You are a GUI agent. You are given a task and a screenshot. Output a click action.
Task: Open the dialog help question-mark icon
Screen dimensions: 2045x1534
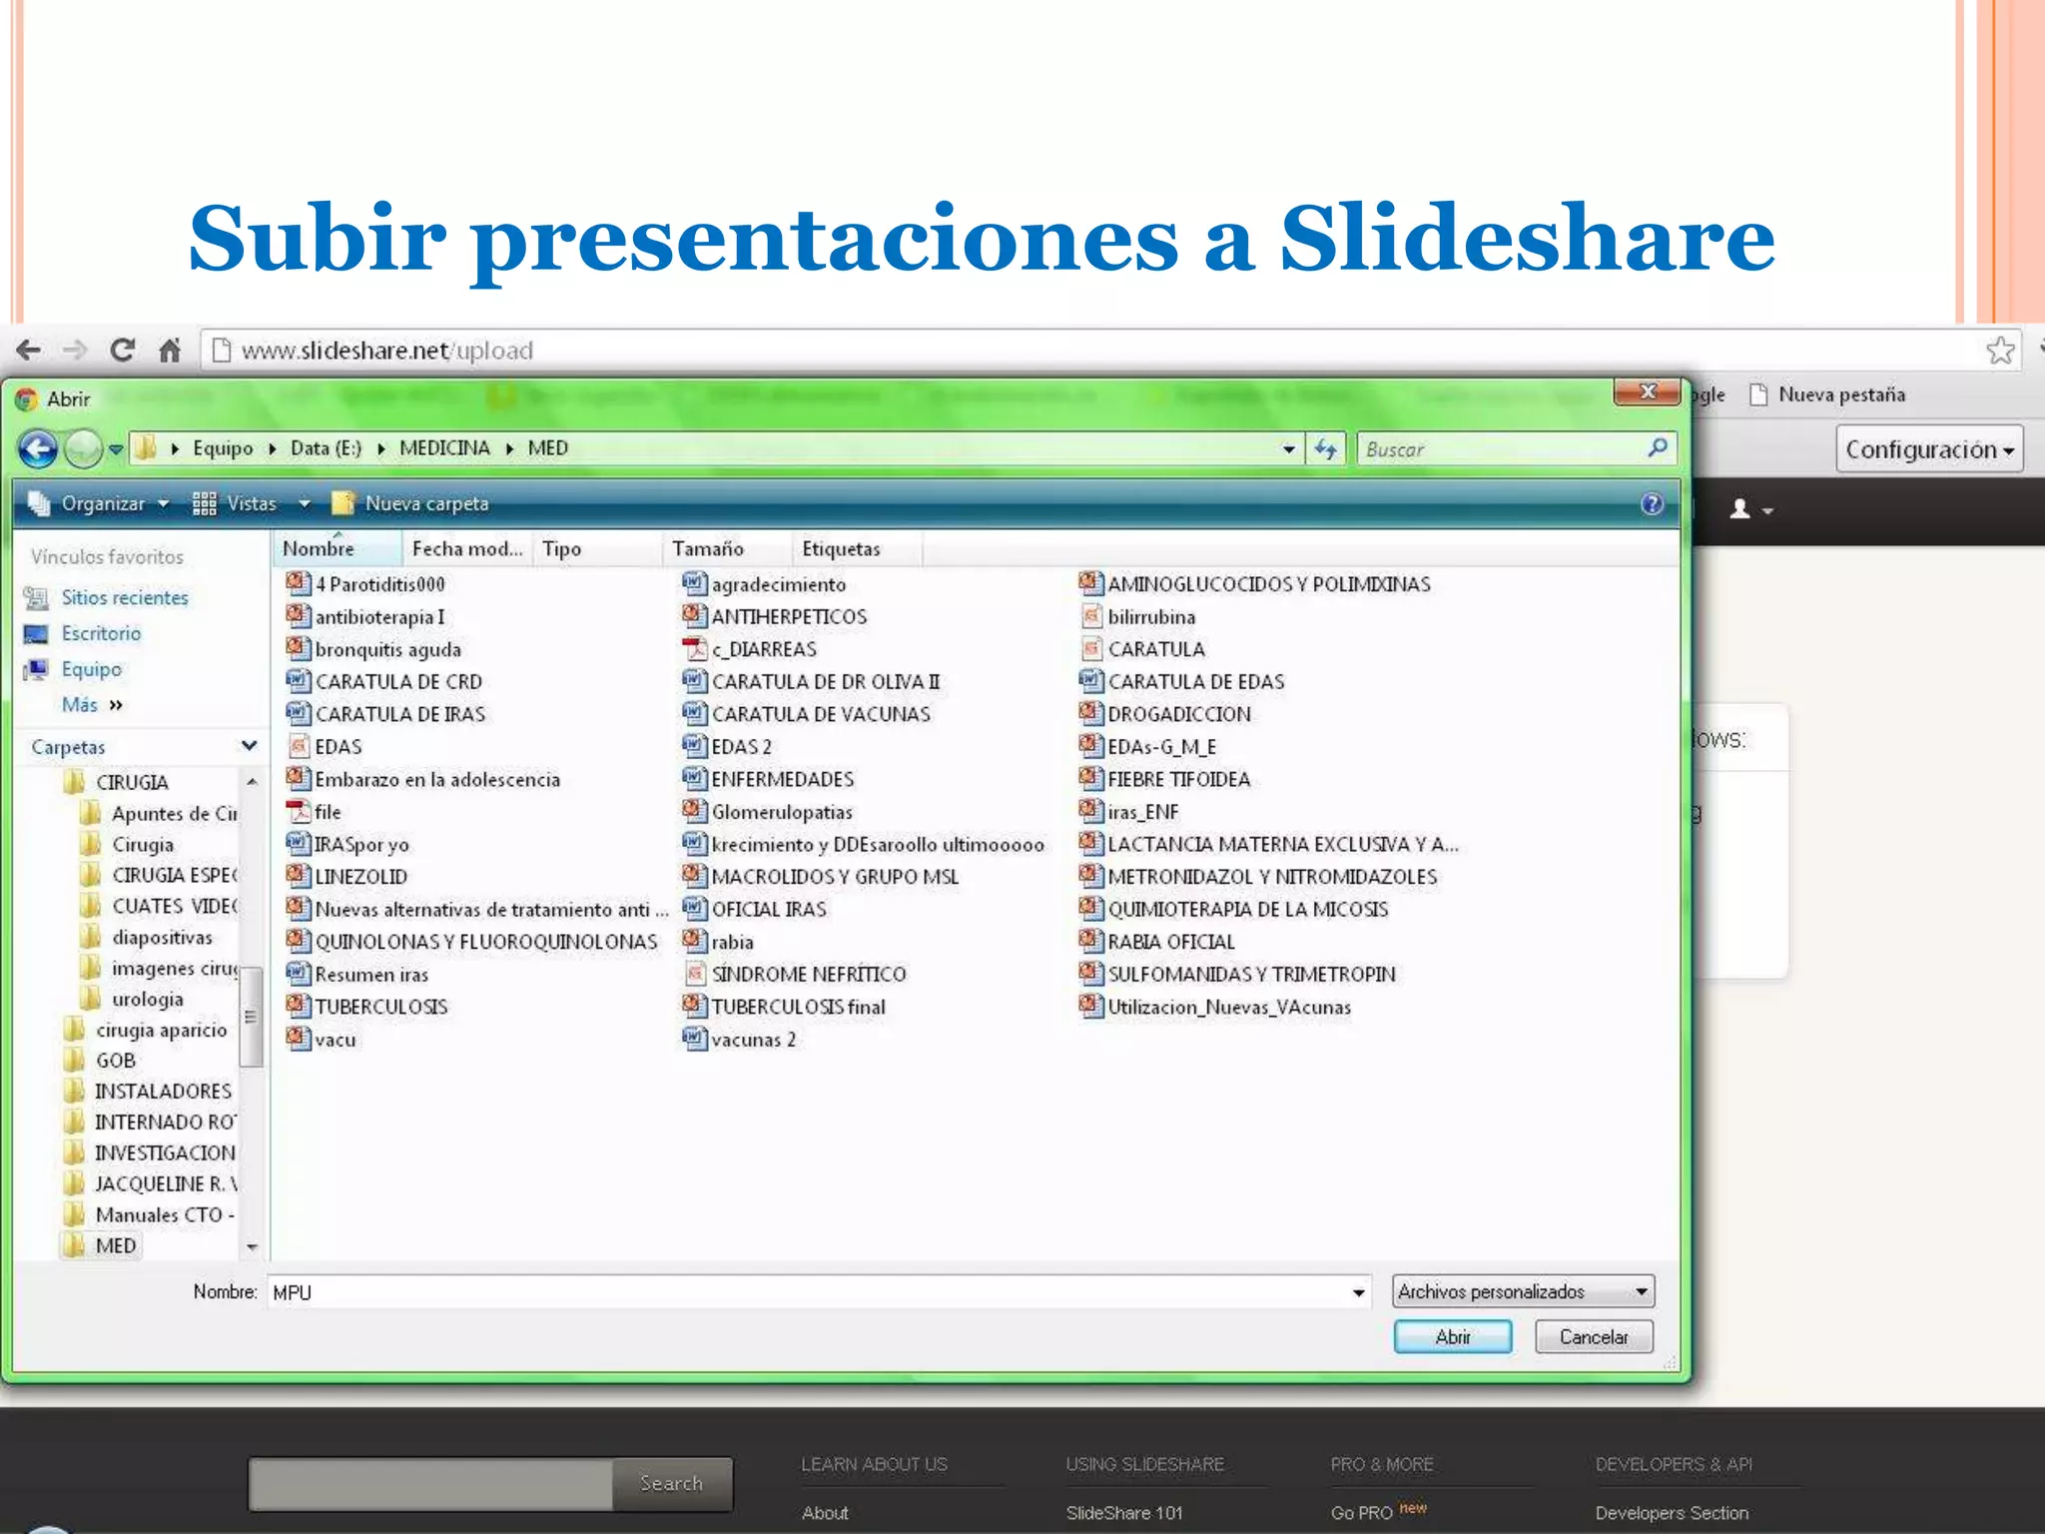coord(1652,504)
